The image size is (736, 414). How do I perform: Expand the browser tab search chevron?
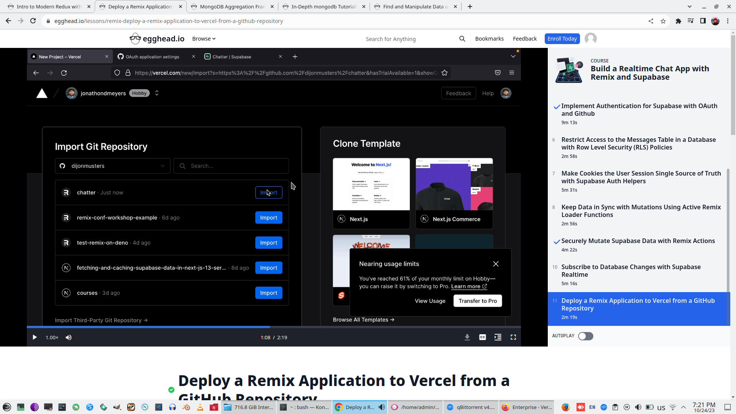click(x=689, y=7)
